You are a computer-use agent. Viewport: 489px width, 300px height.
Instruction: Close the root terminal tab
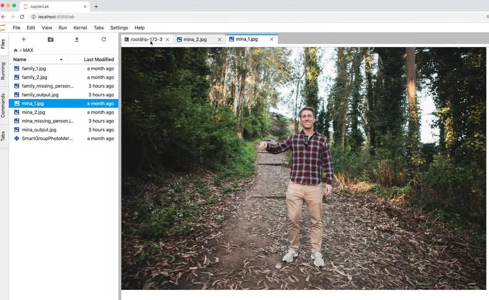[x=167, y=39]
